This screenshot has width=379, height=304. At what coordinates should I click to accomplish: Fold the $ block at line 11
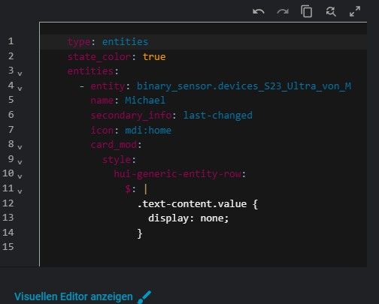[20, 191]
